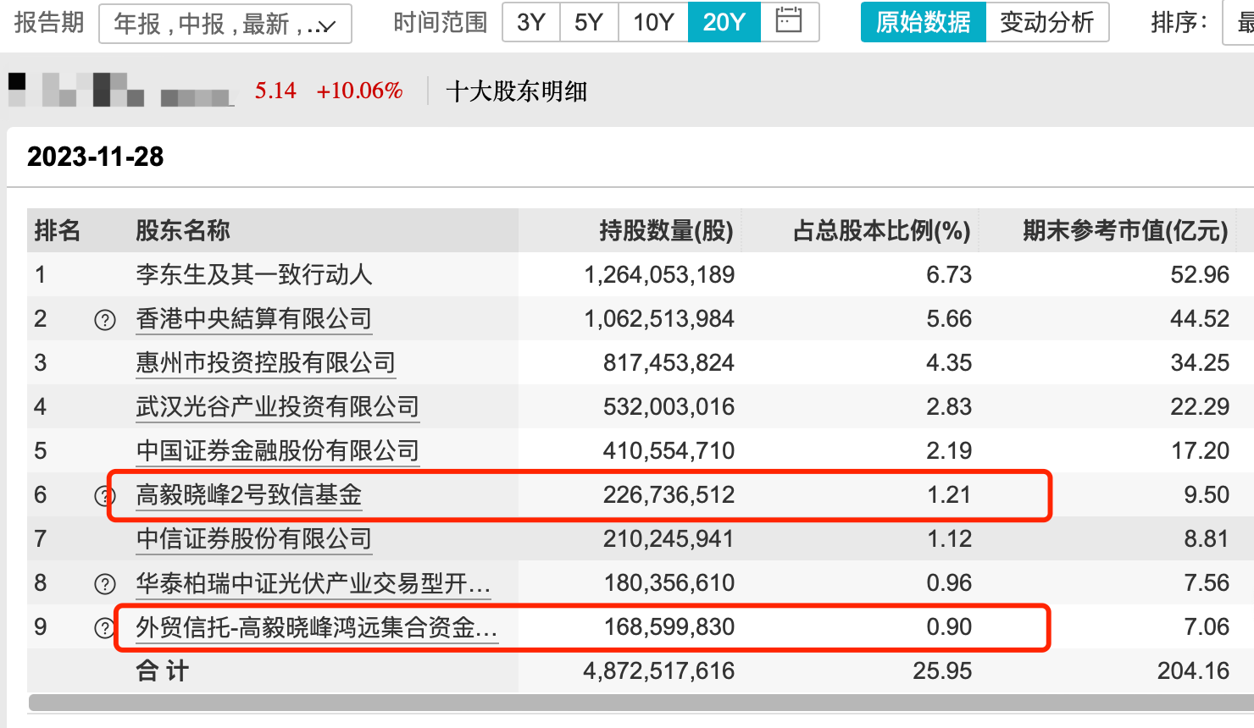This screenshot has width=1254, height=728.
Task: Select share count 1,264,053,189
Action: point(660,274)
